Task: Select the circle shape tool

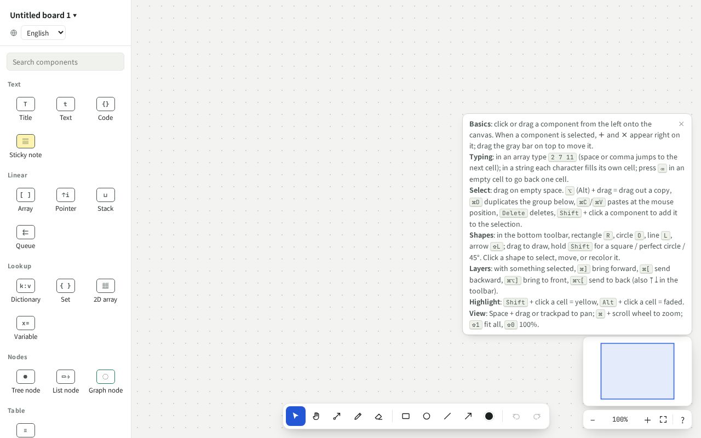Action: (427, 416)
